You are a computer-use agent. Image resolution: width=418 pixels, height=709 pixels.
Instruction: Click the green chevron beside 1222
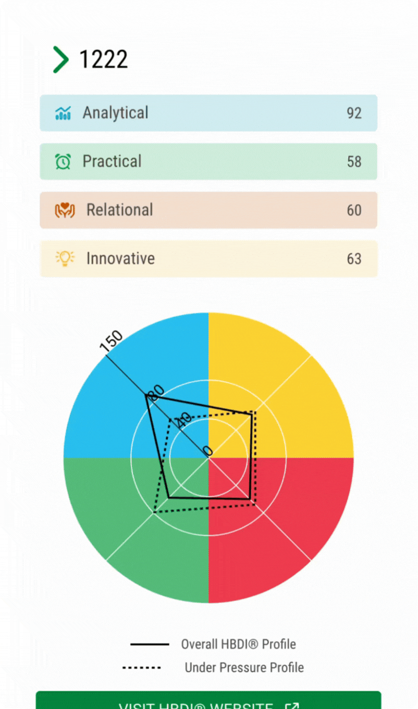coord(61,60)
